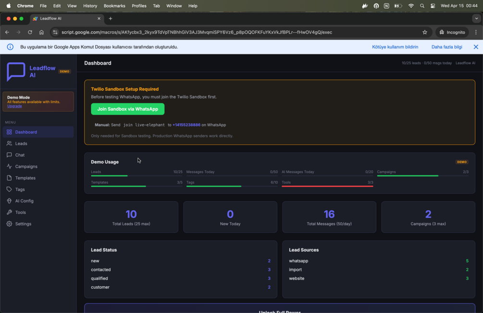
Task: Click the info icon in notification bar
Action: pos(10,47)
